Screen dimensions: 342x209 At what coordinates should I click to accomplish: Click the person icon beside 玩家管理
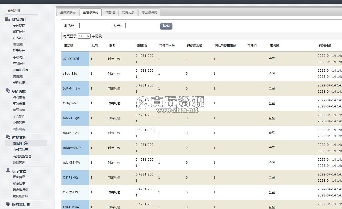tap(8, 171)
